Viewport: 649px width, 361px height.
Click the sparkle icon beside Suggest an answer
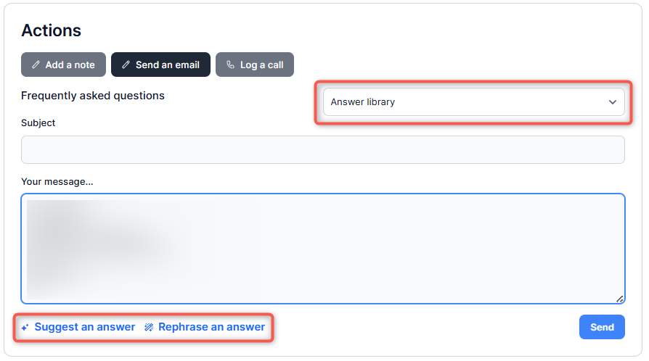tap(25, 328)
